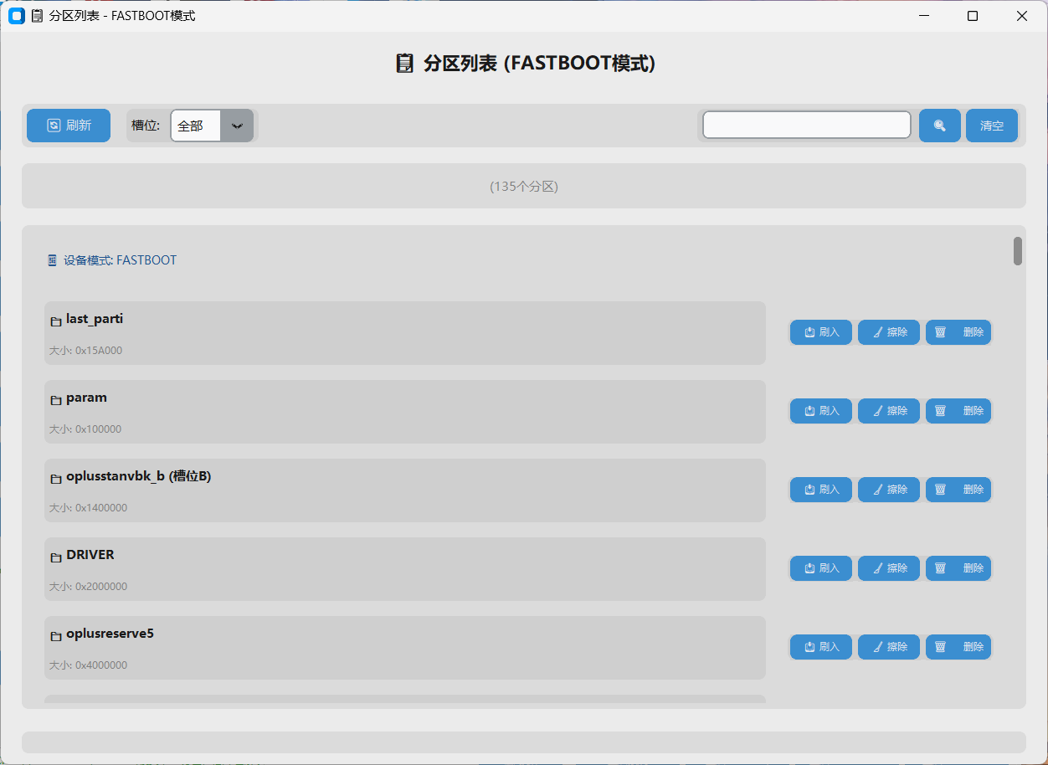Erase (擦除) the oplusreserve5 partition
The width and height of the screenshot is (1048, 765).
888,647
